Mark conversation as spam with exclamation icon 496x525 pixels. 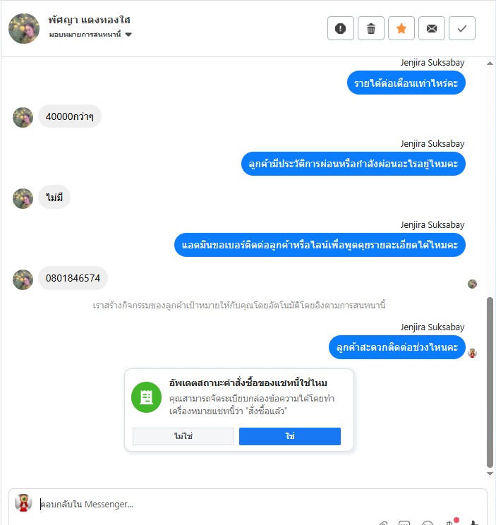tap(340, 28)
